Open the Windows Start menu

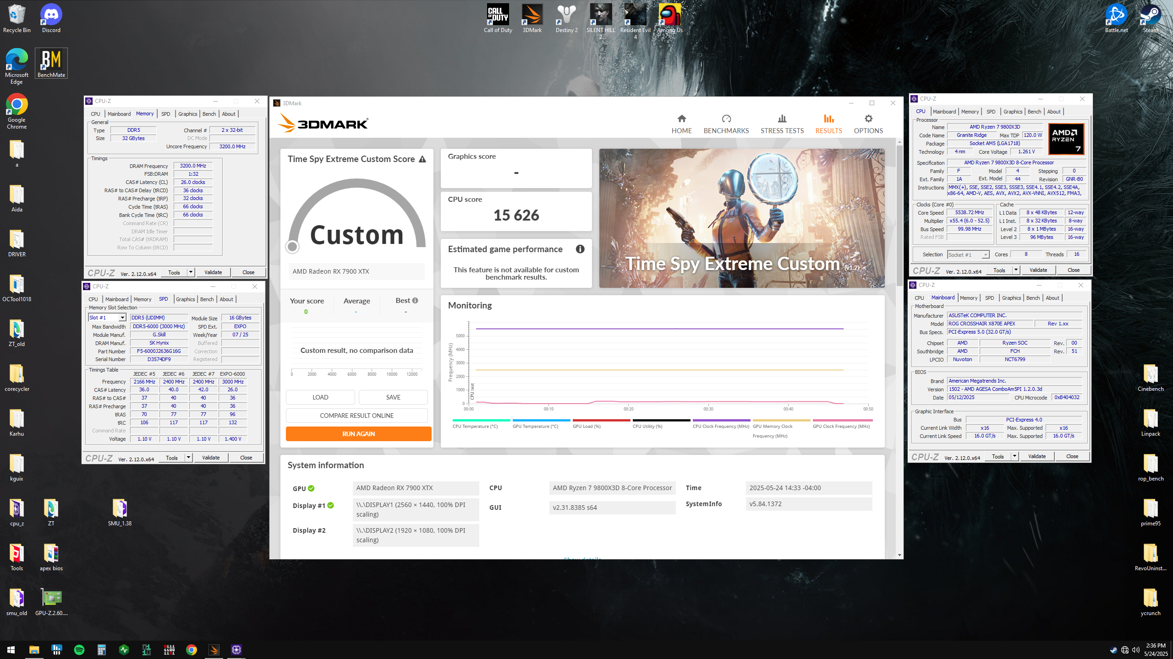pos(11,649)
